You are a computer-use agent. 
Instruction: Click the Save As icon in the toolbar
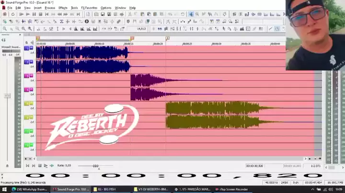pos(109,14)
